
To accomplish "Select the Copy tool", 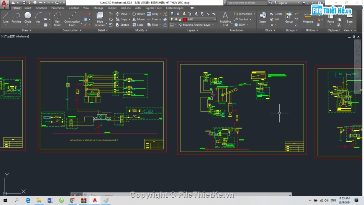I will click(x=121, y=19).
